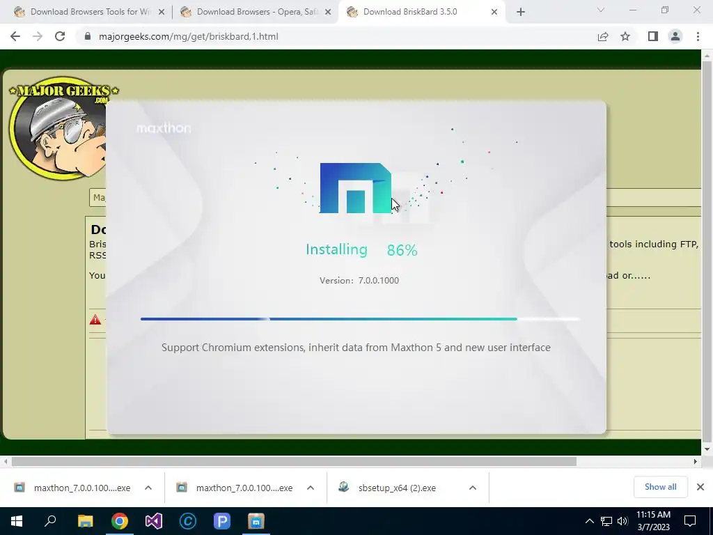Close the Download Browsers - Opera tab

pos(328,13)
